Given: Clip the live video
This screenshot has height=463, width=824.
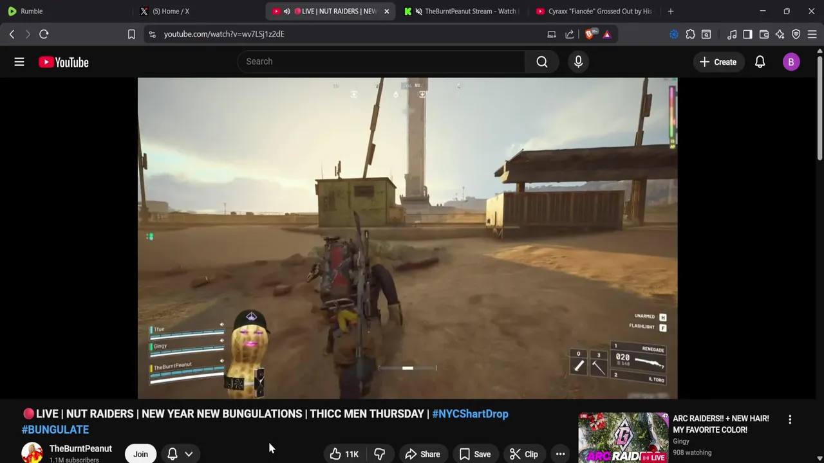Looking at the screenshot, I should pos(524,454).
